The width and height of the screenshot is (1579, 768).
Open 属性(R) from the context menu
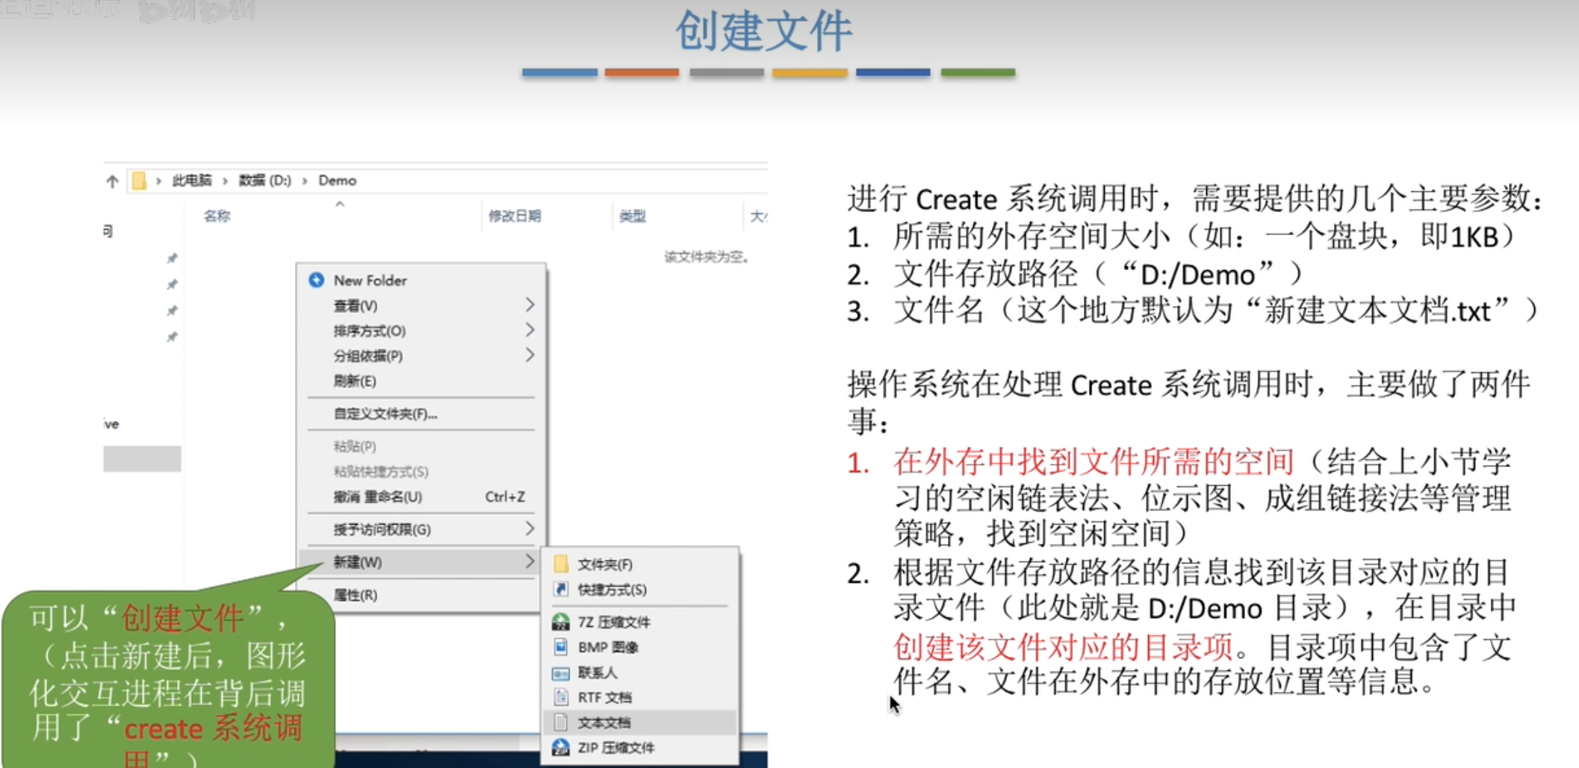click(355, 595)
